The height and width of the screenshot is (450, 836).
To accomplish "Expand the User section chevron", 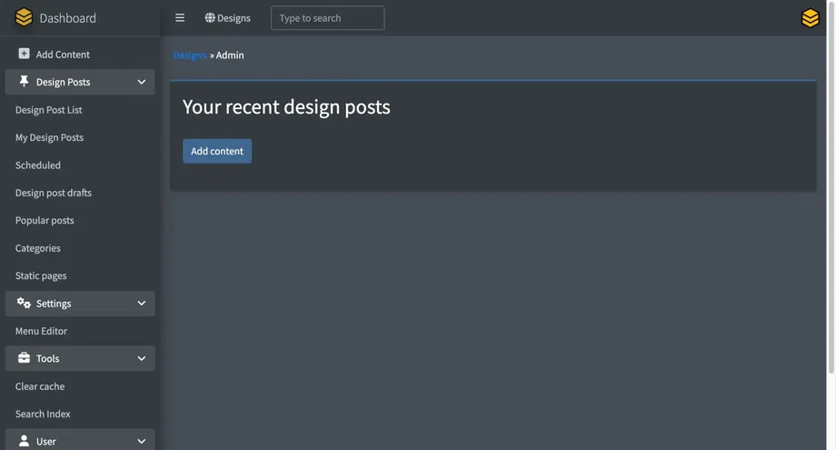I will click(x=142, y=441).
